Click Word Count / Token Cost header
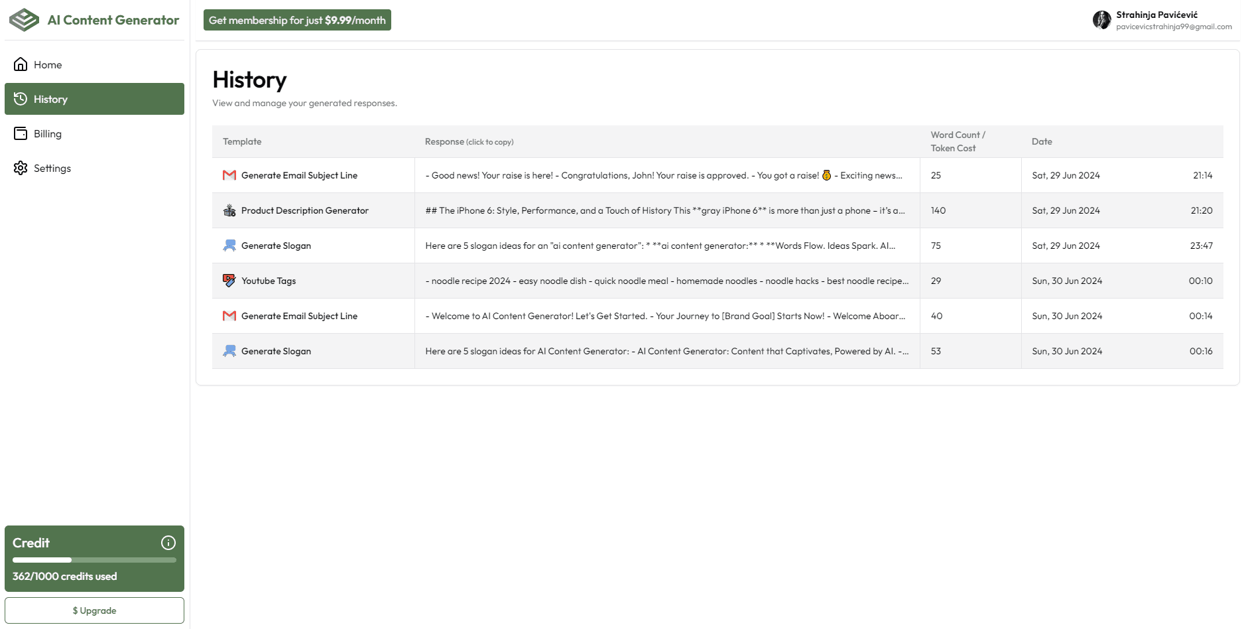Viewport: 1244px width, 629px height. (958, 141)
